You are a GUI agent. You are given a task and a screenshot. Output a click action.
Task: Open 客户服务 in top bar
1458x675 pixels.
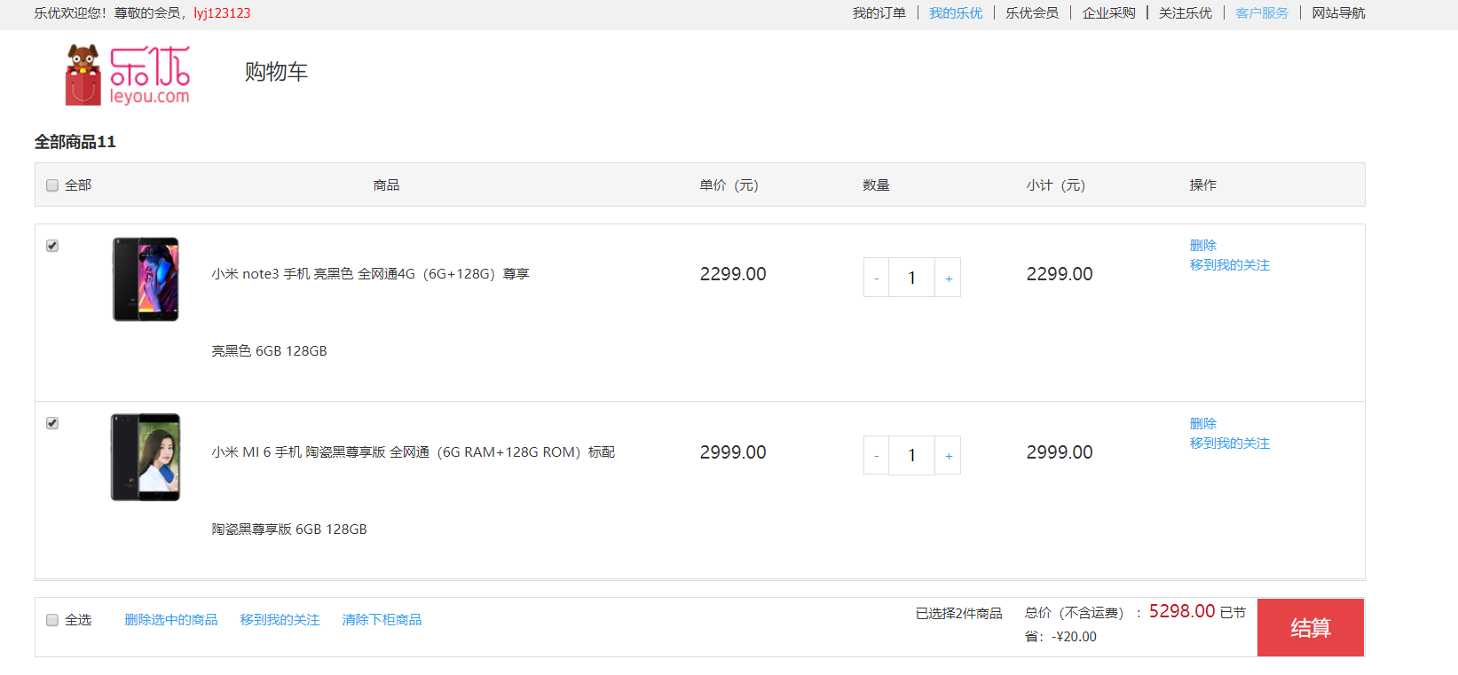1262,13
